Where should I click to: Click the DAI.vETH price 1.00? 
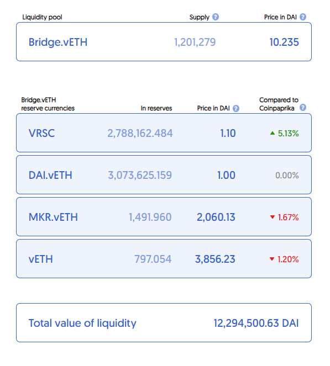pos(226,175)
